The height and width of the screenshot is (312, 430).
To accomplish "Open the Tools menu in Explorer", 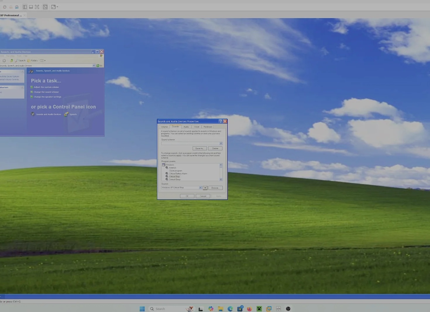I will [19, 56].
